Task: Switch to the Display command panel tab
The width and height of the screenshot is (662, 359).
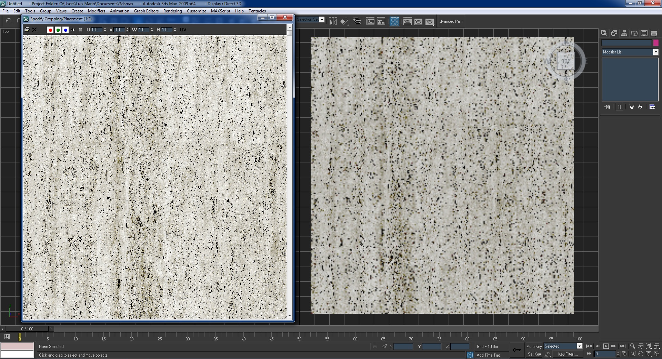Action: pos(644,33)
